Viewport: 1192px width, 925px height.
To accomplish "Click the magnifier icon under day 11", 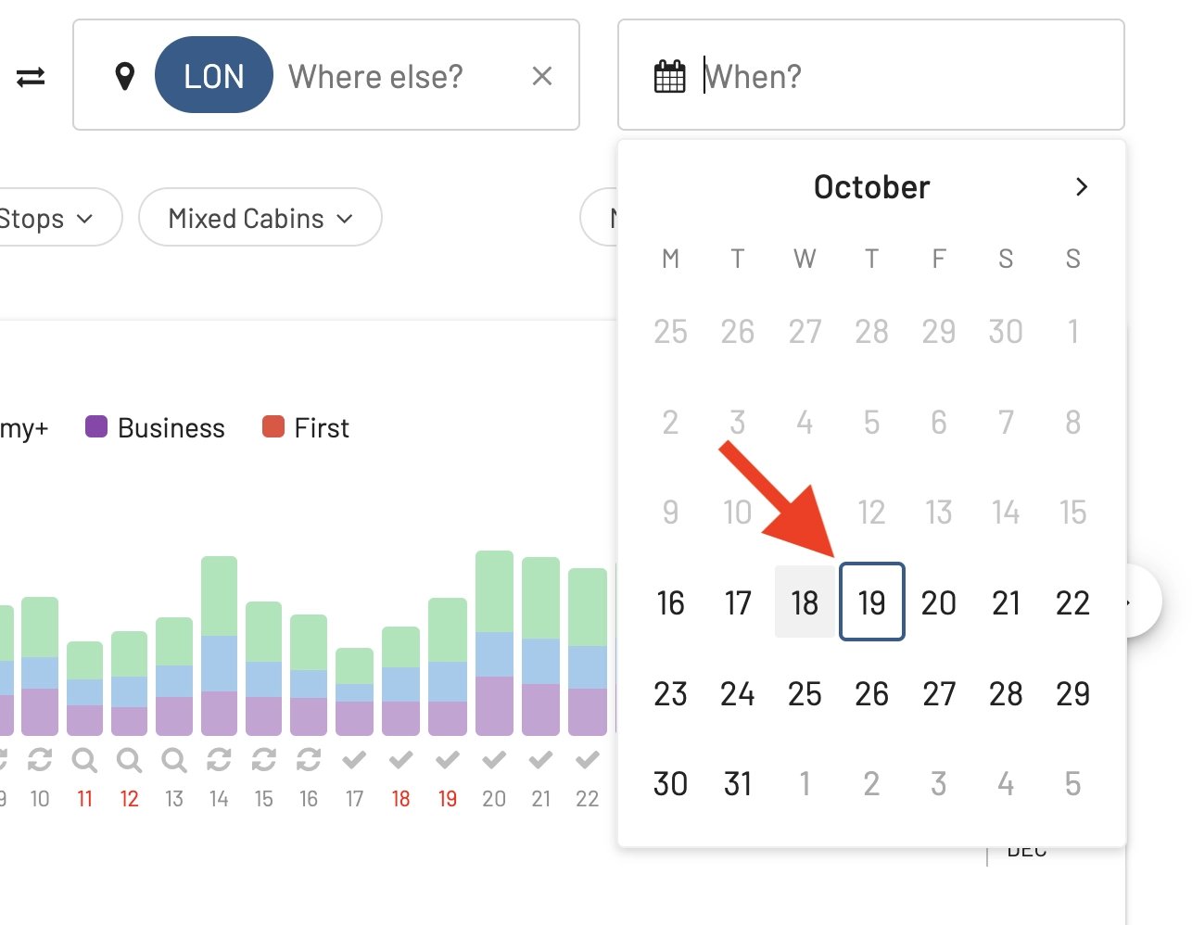I will coord(84,760).
